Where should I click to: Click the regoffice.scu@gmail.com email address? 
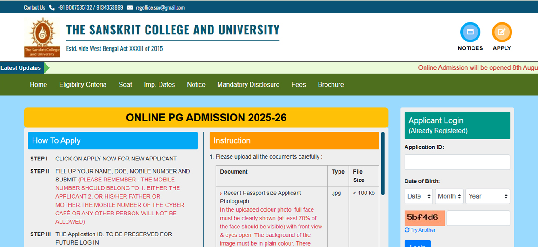pos(160,7)
